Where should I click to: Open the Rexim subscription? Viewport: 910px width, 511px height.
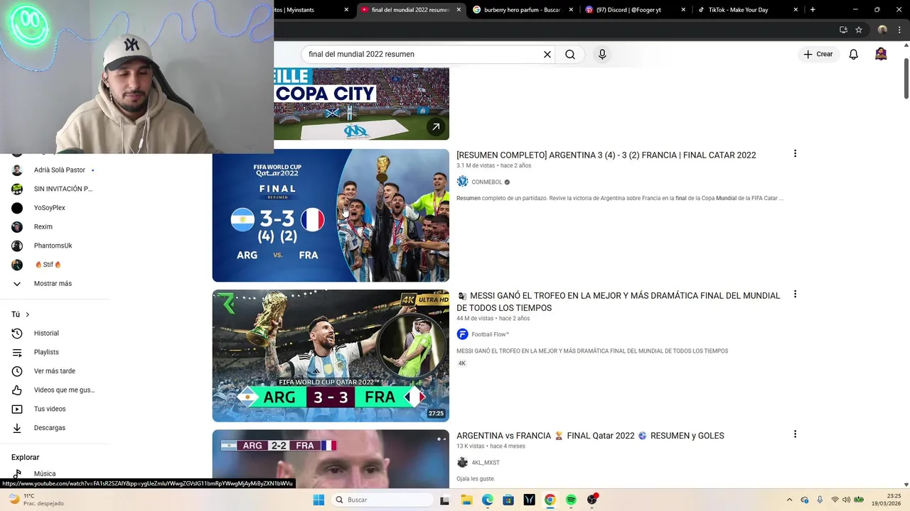pos(43,226)
